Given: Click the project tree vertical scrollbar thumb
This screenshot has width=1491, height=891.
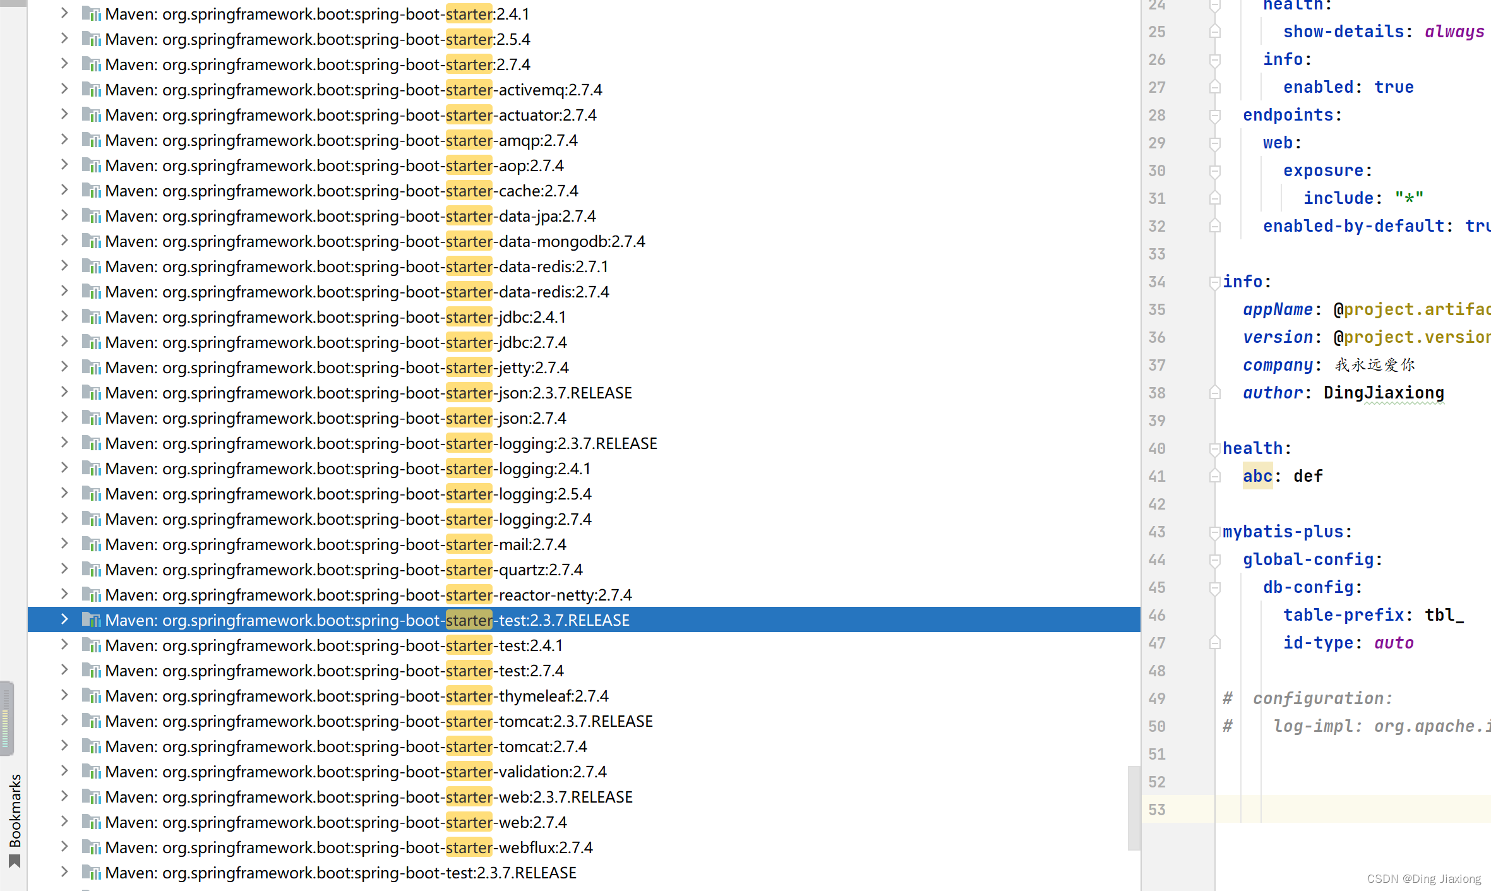Looking at the screenshot, I should (x=1134, y=808).
